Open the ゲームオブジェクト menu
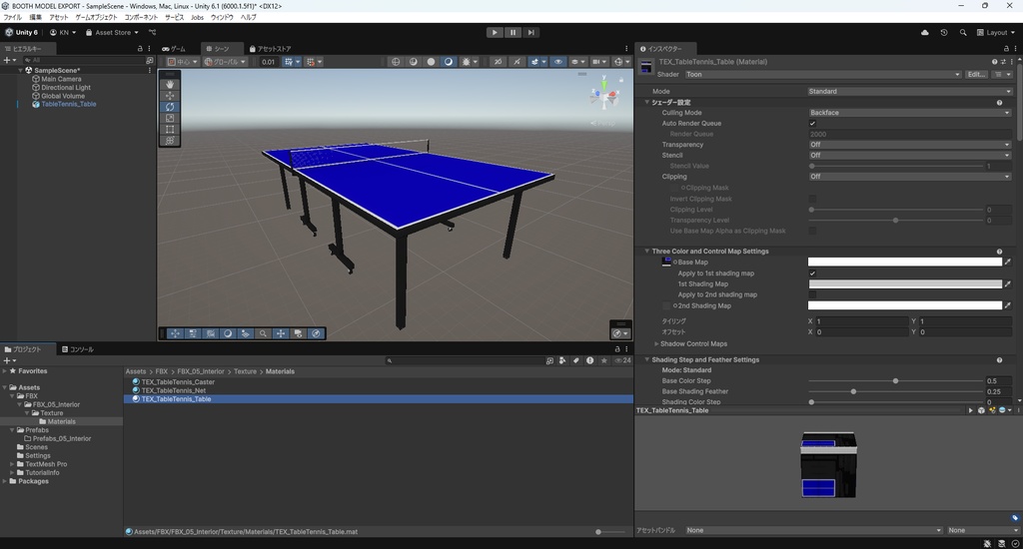The image size is (1023, 549). tap(96, 17)
